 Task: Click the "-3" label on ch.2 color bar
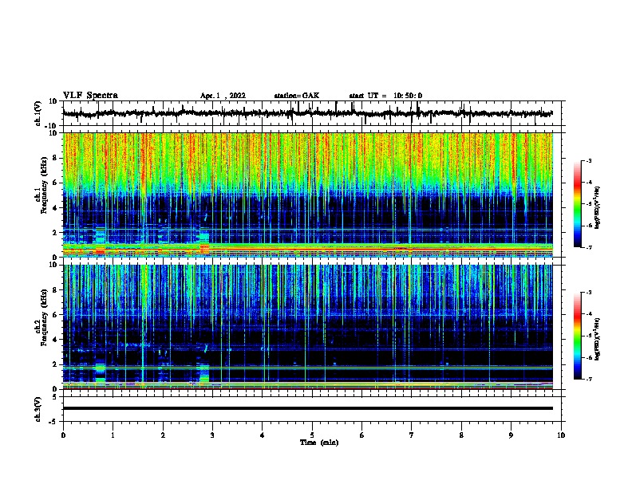[588, 293]
